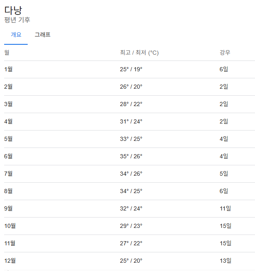Select the 8월 temperature 34° / 25°

(131, 191)
